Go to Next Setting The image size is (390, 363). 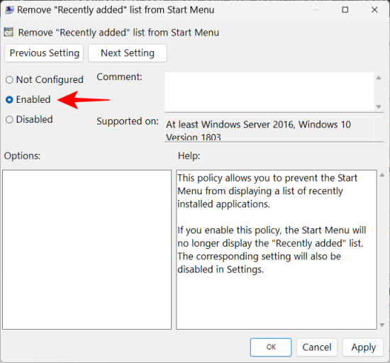[x=128, y=53]
